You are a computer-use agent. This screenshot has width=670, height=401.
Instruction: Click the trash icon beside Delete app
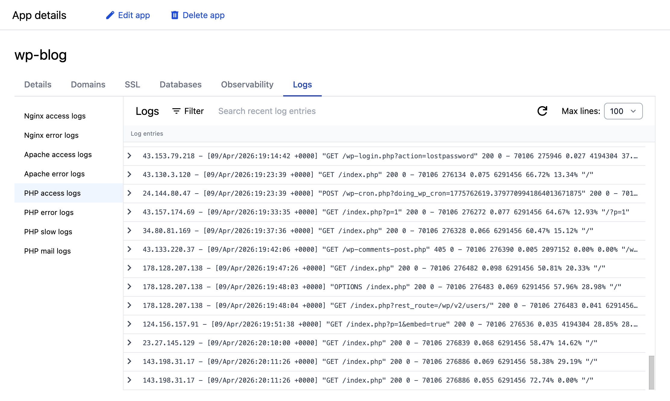pos(175,15)
